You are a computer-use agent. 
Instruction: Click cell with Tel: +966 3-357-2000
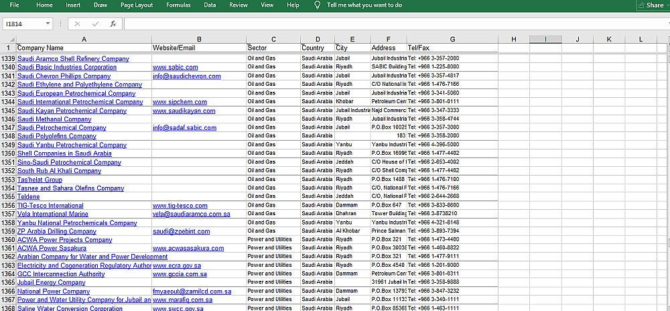[x=452, y=58]
